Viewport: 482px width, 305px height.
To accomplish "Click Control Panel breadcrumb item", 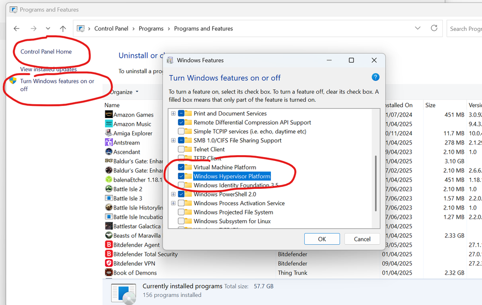I will tap(111, 29).
